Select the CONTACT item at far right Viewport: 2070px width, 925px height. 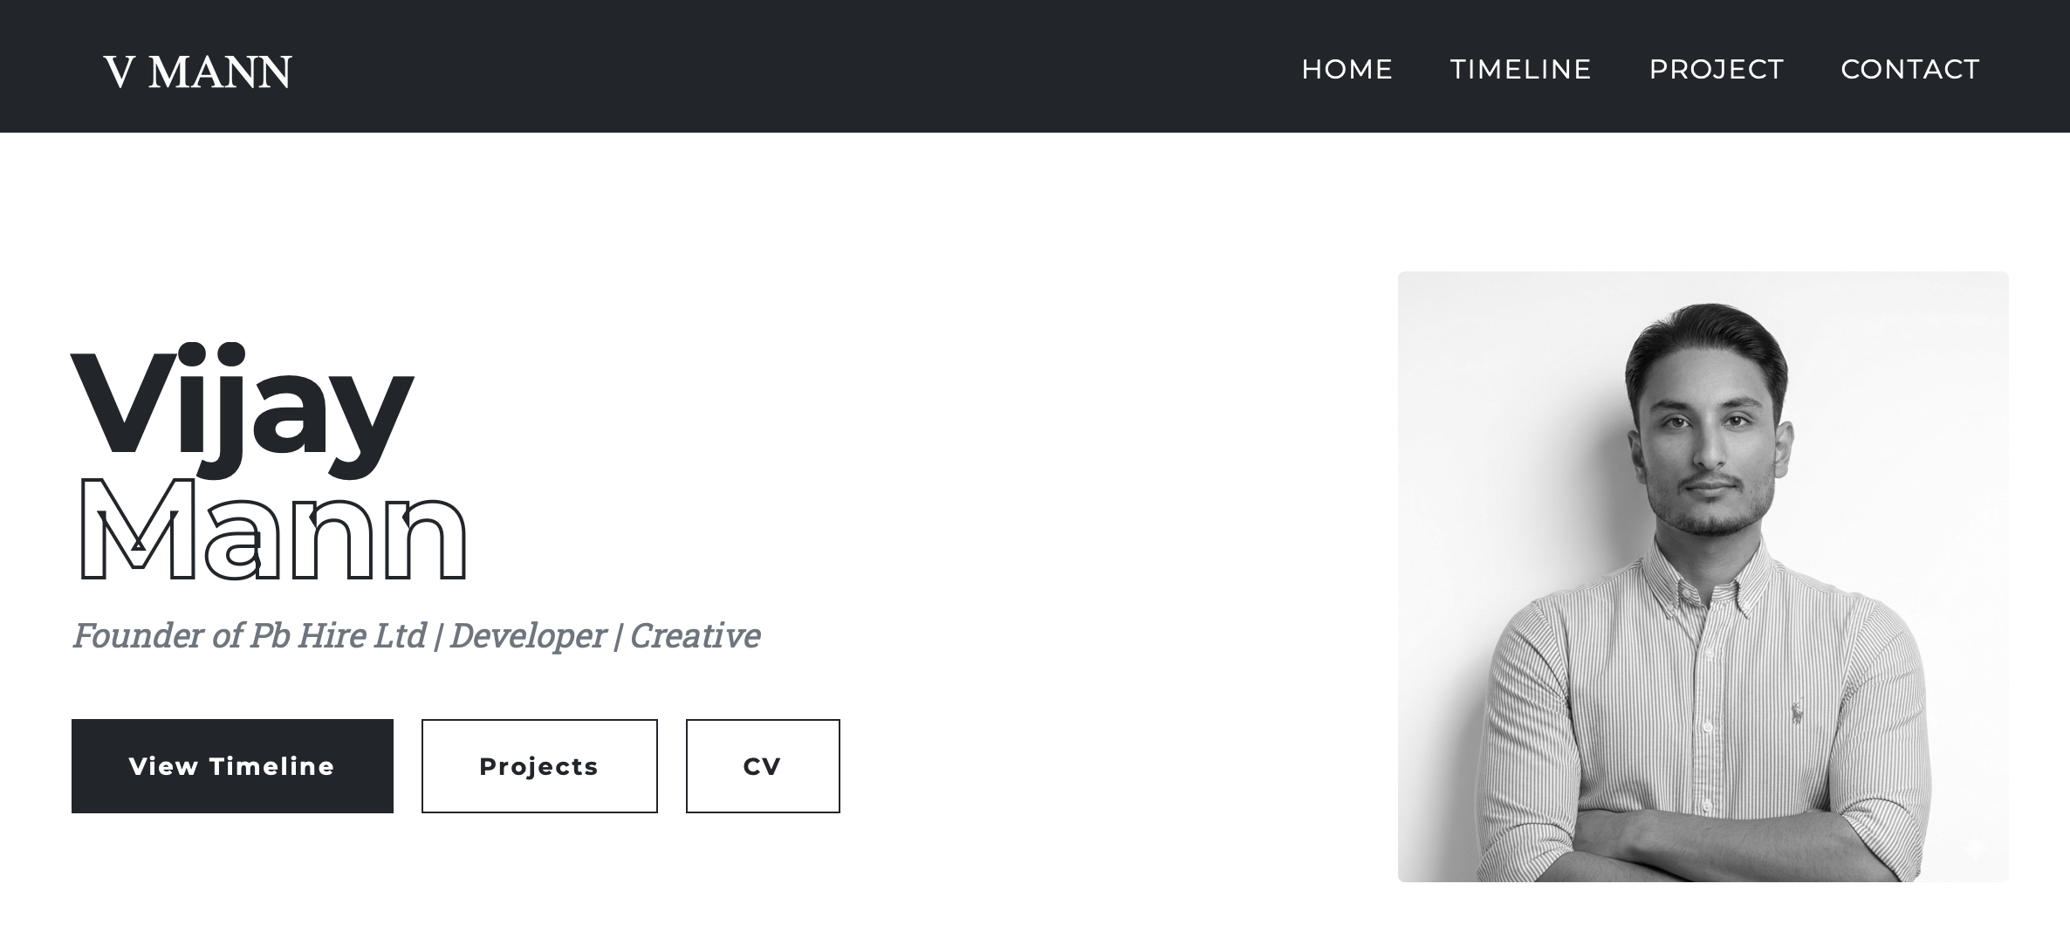1910,70
